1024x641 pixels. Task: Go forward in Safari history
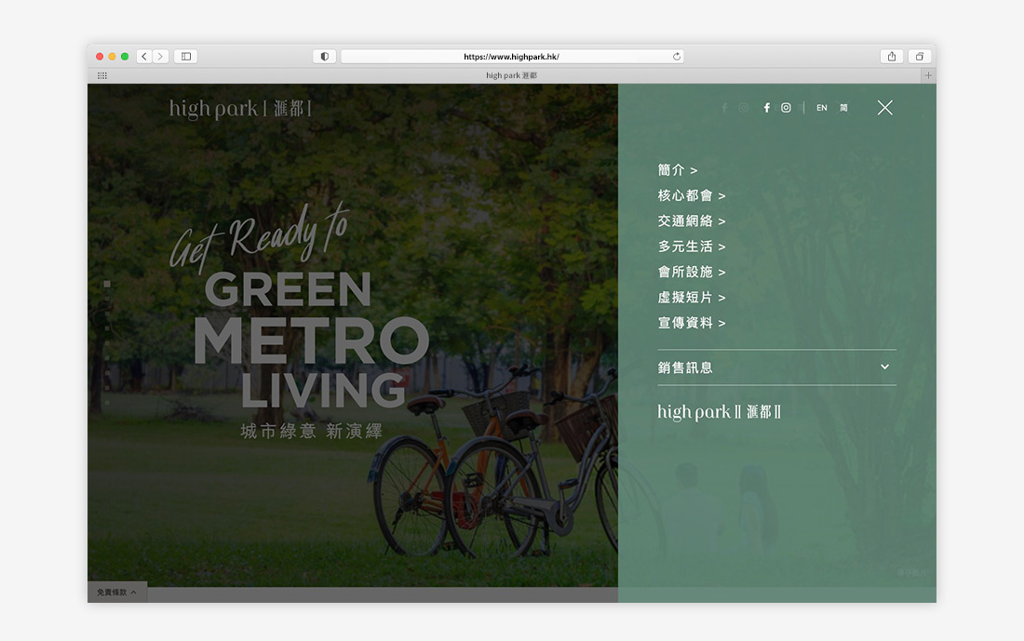(161, 57)
